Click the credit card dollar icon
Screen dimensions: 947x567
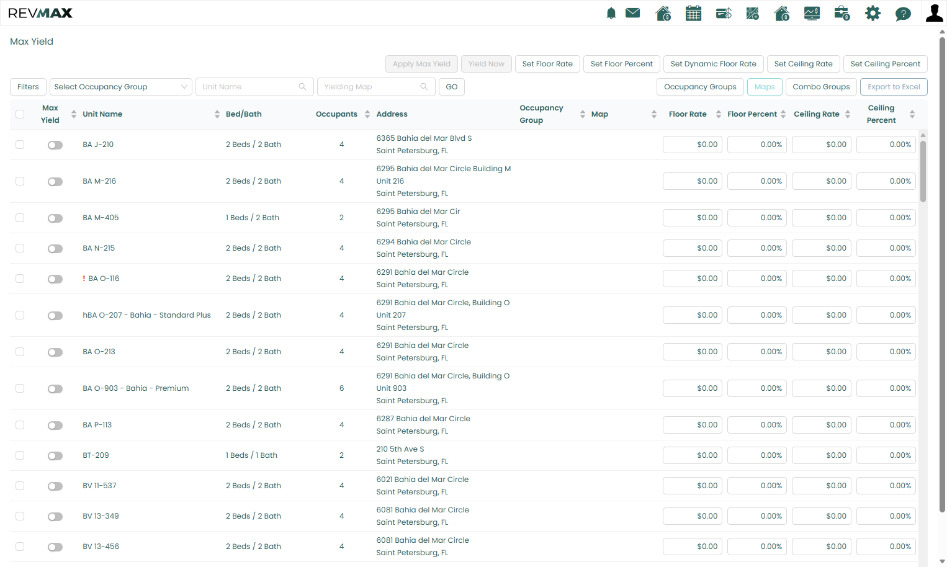724,13
